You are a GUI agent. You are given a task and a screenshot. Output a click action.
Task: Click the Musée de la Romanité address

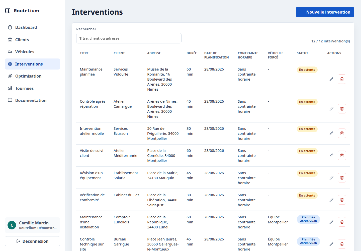(x=160, y=79)
